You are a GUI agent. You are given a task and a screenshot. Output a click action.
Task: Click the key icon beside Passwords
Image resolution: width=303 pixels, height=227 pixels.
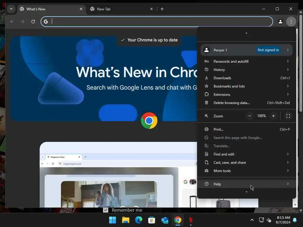coord(206,61)
